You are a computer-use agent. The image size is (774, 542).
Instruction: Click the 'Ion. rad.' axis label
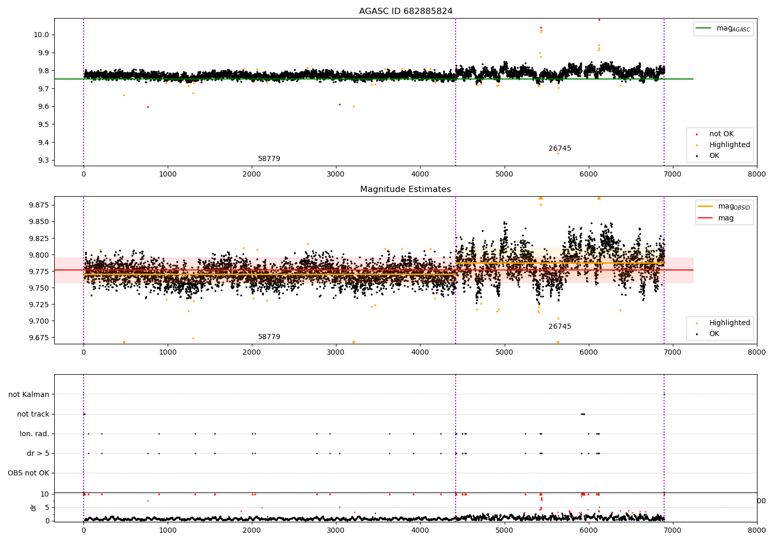pyautogui.click(x=35, y=434)
